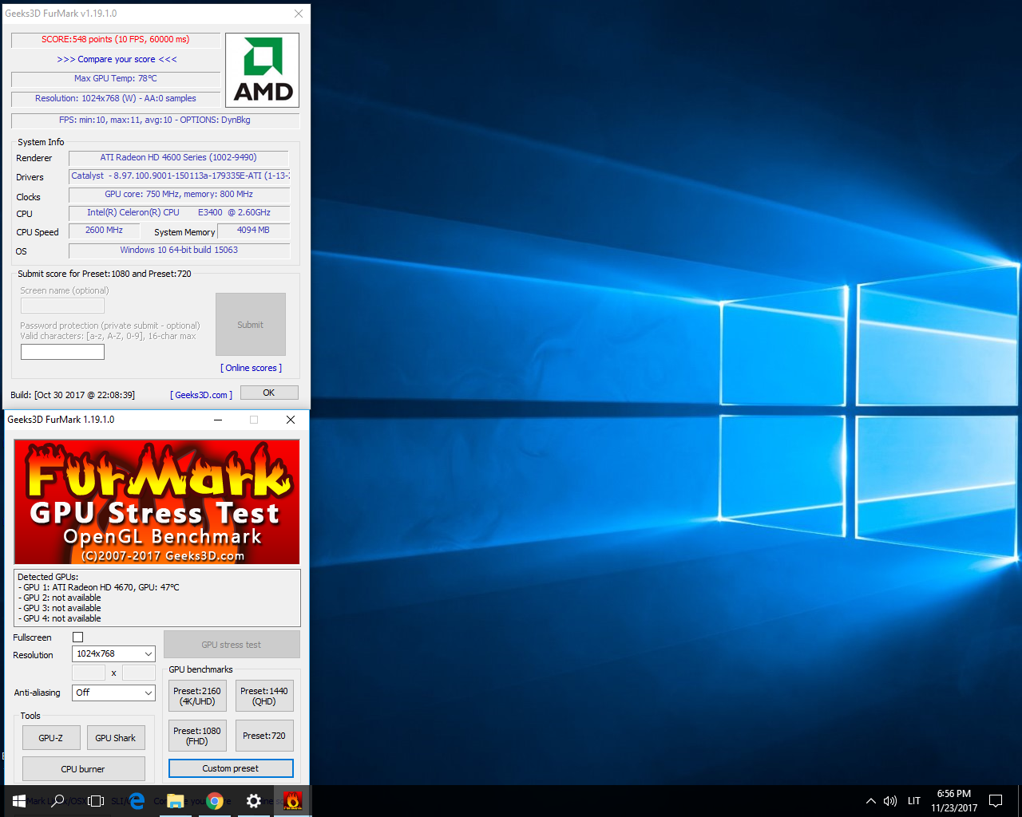The image size is (1022, 817).
Task: Toggle the Fullscreen checkbox
Action: 77,637
